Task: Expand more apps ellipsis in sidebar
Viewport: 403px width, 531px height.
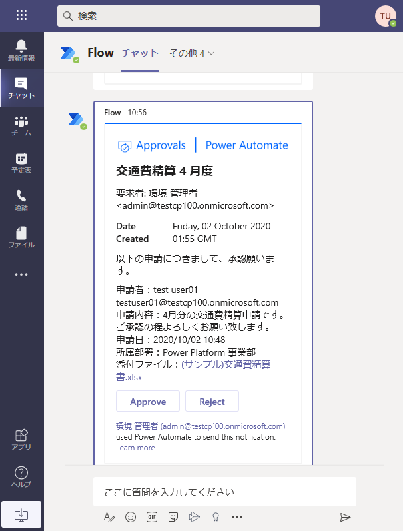Action: 21,274
